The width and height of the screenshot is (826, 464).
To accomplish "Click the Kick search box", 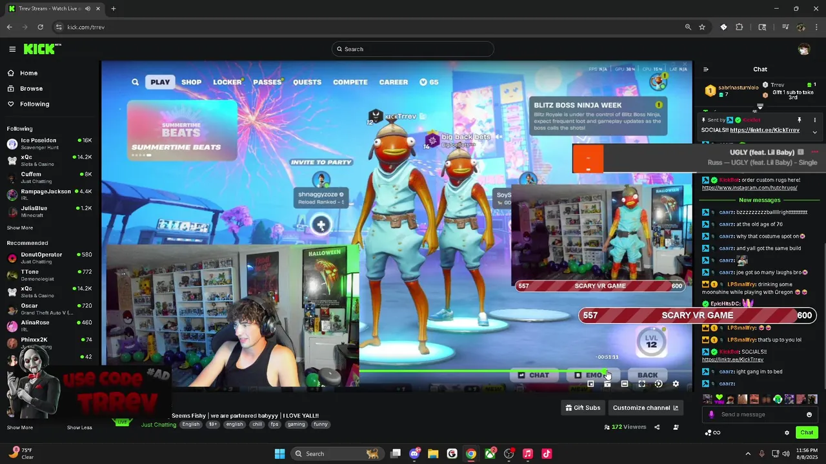I will tap(413, 49).
